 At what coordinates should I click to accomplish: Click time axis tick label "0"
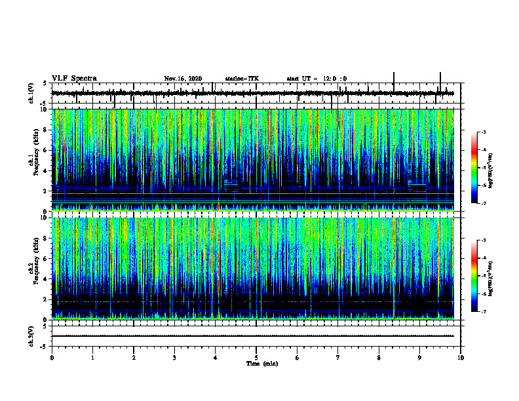click(x=52, y=358)
